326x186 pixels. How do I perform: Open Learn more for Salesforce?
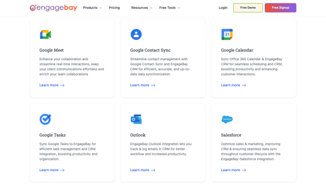click(x=234, y=170)
